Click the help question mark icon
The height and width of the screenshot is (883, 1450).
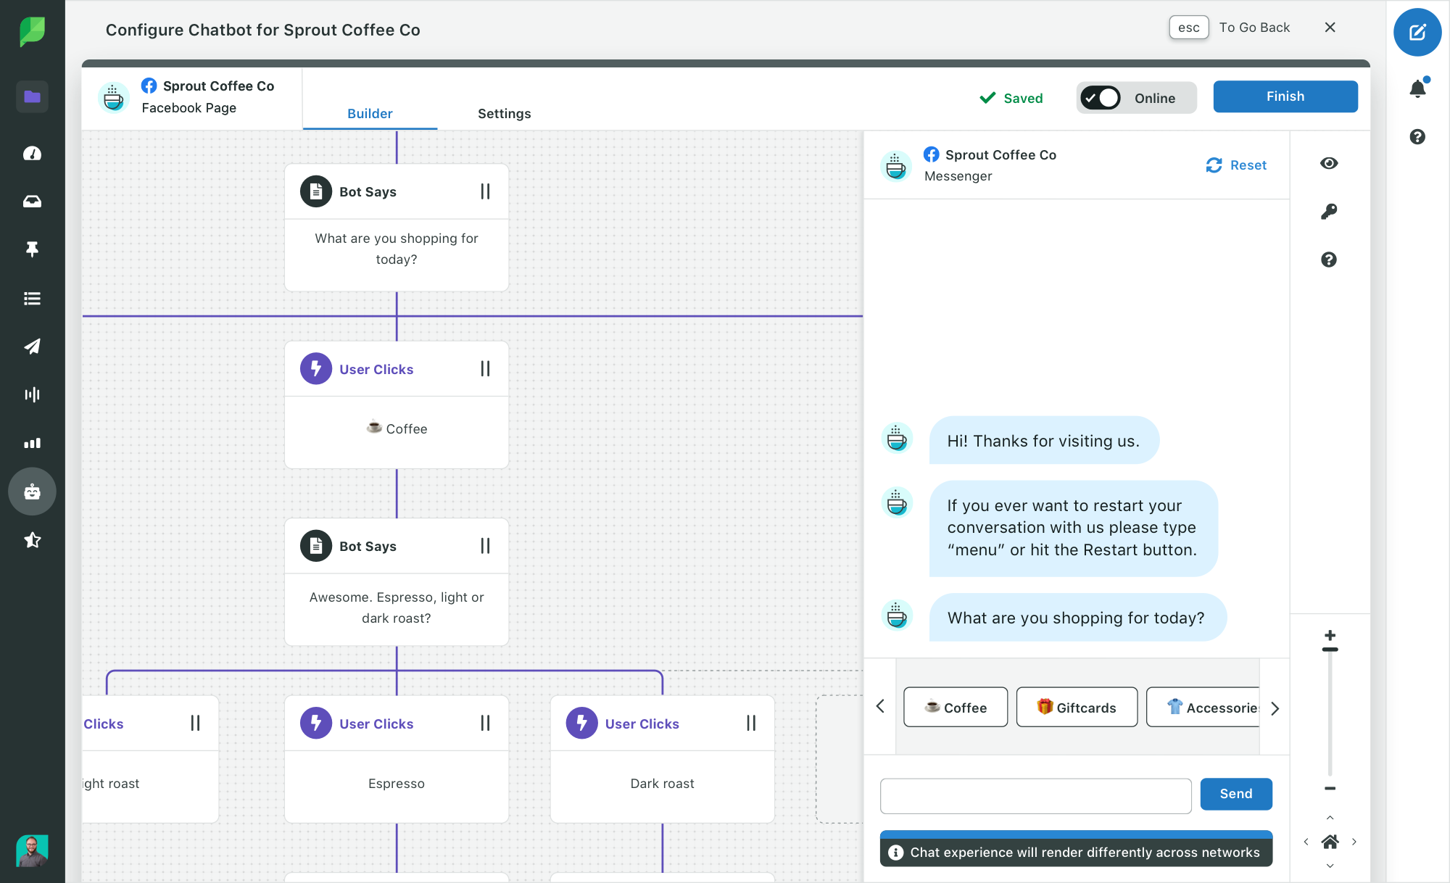pyautogui.click(x=1329, y=259)
